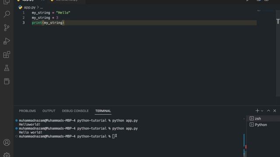
Task: Click the app.py breadcrumb
Action: (x=30, y=7)
